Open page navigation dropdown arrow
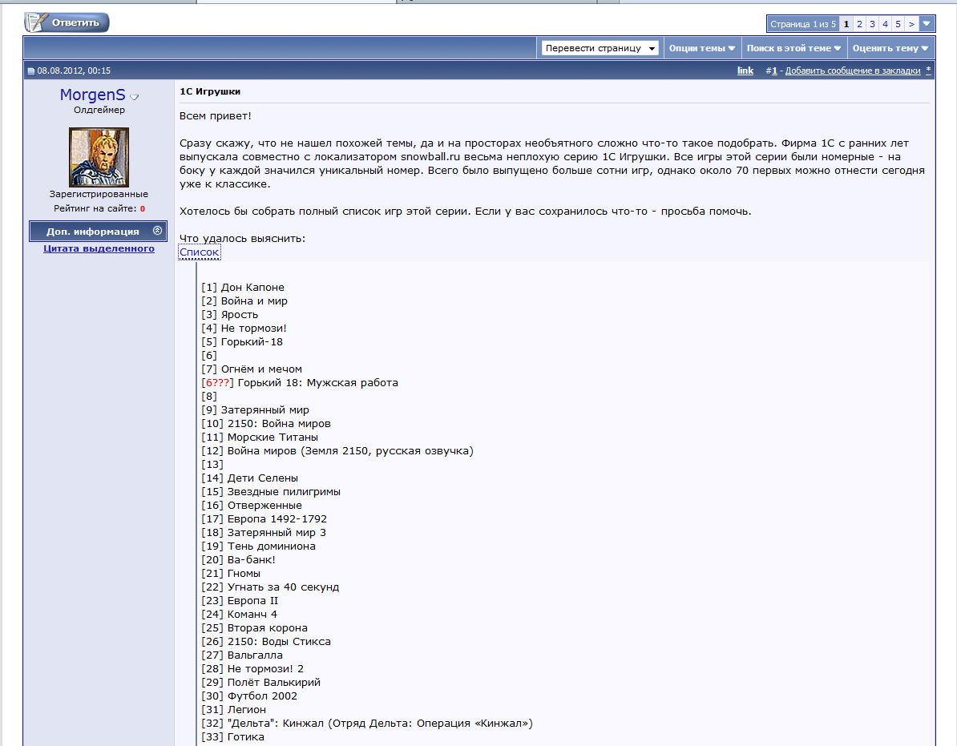This screenshot has height=746, width=957. (927, 24)
